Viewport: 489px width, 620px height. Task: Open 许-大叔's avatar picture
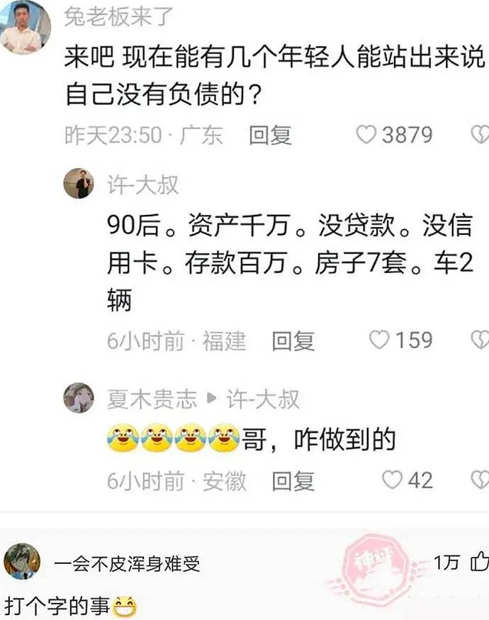(x=79, y=183)
